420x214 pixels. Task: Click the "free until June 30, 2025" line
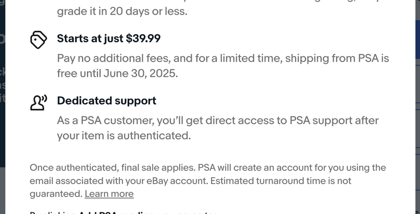coord(117,73)
